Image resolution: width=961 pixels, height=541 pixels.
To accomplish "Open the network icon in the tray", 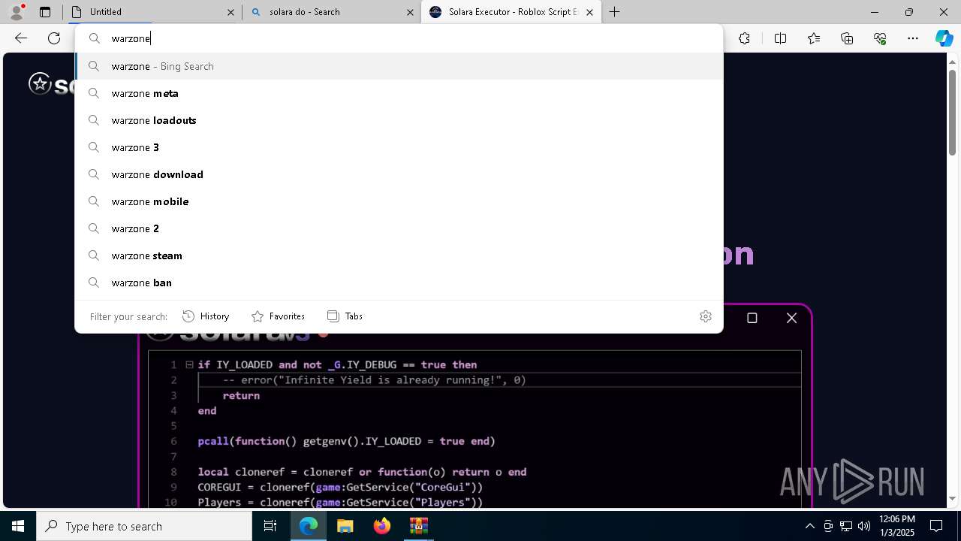I will pos(846,526).
